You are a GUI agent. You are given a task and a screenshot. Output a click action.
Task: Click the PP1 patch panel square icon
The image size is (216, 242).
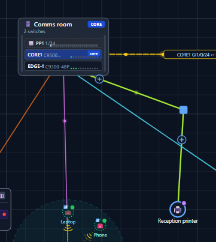pyautogui.click(x=31, y=43)
